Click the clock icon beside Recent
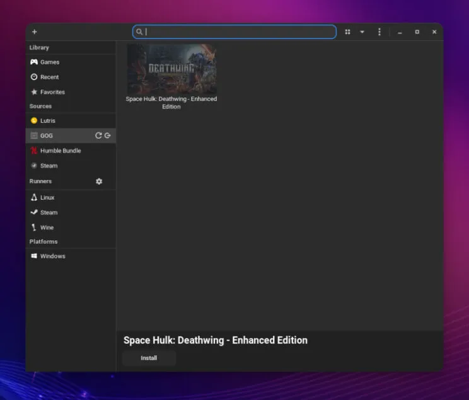The width and height of the screenshot is (469, 400). tap(34, 77)
